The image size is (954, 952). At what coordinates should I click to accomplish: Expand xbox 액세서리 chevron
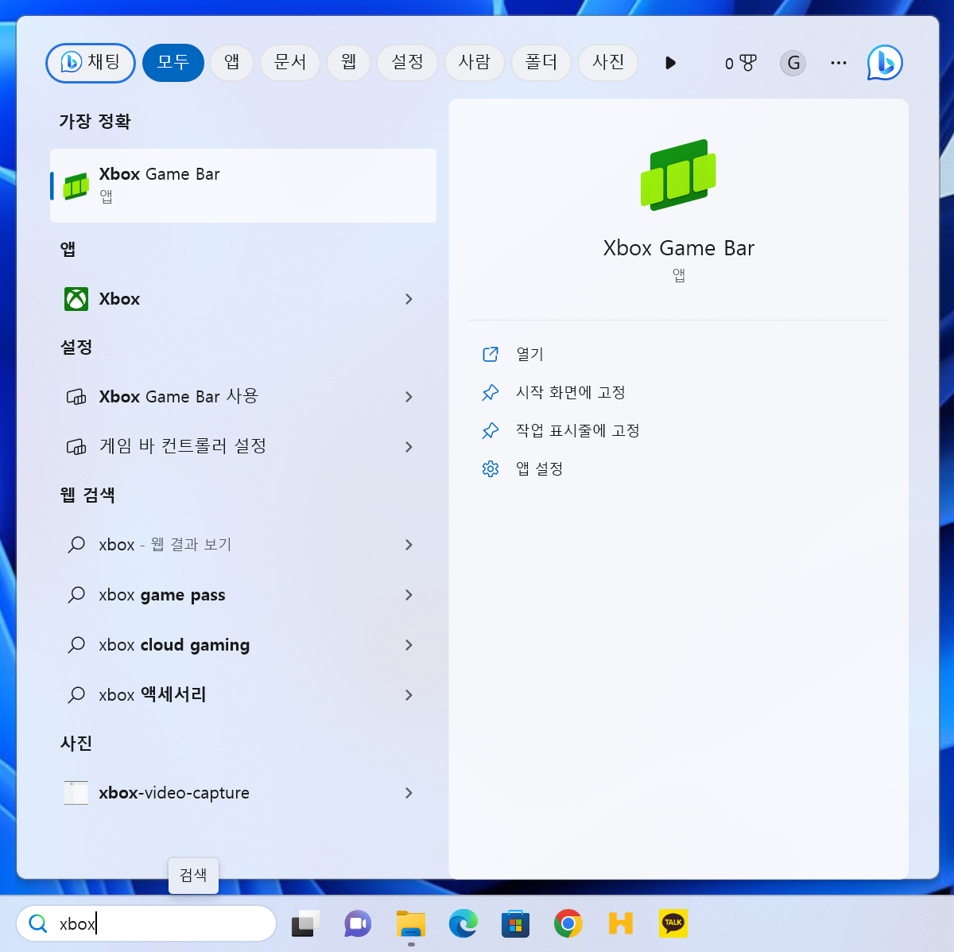(409, 695)
